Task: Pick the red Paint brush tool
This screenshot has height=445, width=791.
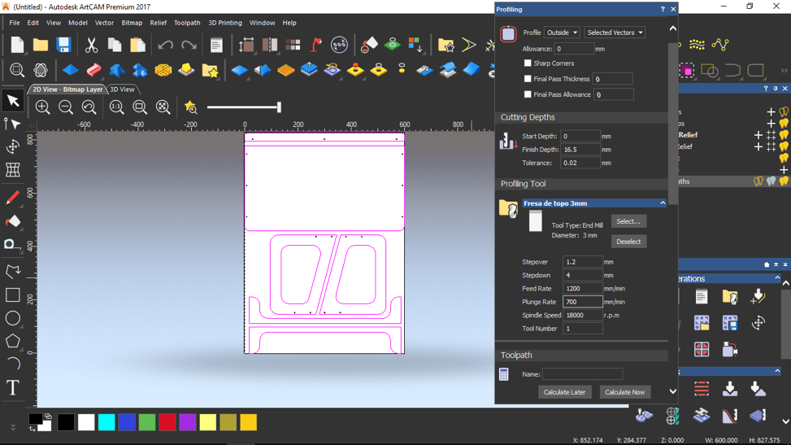Action: pyautogui.click(x=13, y=198)
